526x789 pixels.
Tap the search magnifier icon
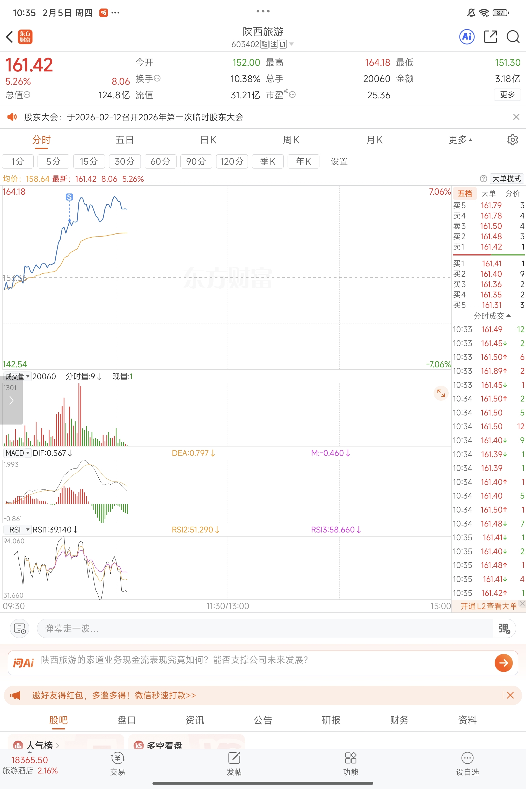513,36
